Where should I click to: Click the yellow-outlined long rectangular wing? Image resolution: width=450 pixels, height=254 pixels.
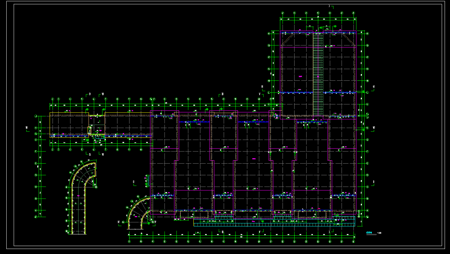(100, 125)
